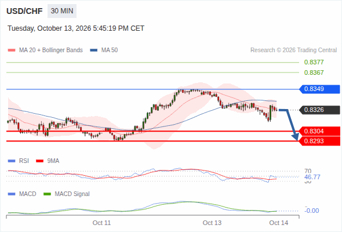Click the 30 MIN timeframe badge
342x232 pixels.
[x=62, y=11]
